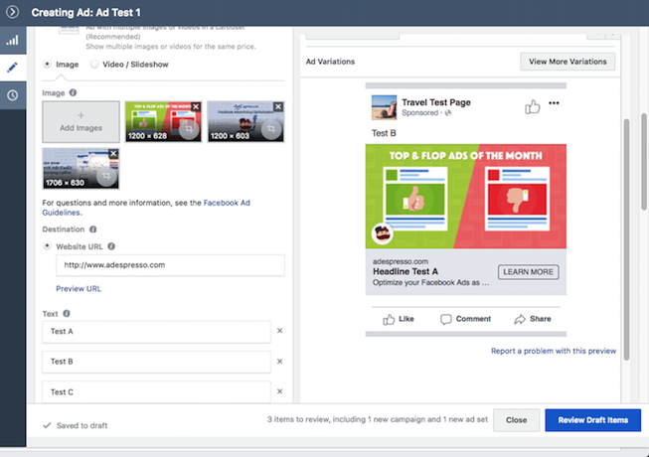Open the bar chart performance view in sidebar
The image size is (649, 457).
pos(12,40)
